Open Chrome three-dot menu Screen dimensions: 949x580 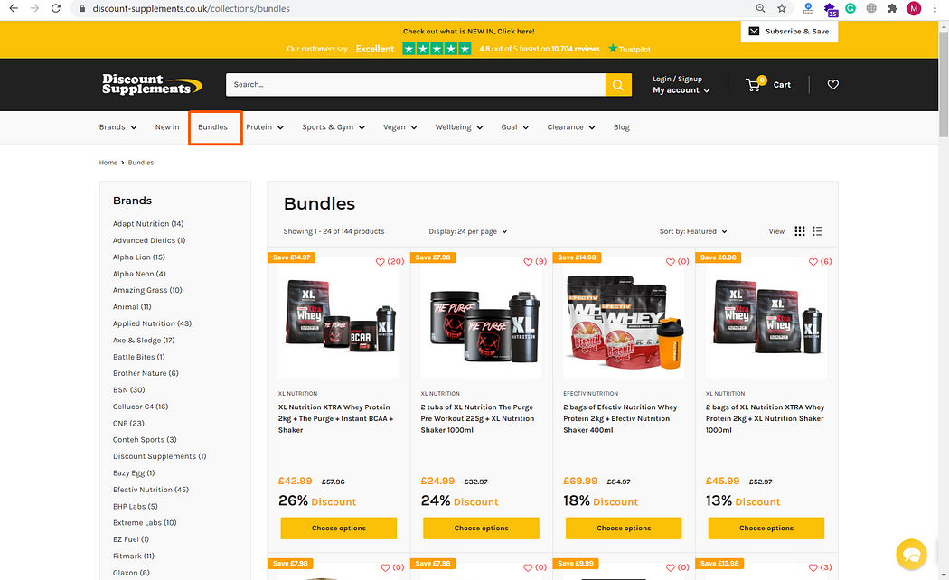pos(935,8)
